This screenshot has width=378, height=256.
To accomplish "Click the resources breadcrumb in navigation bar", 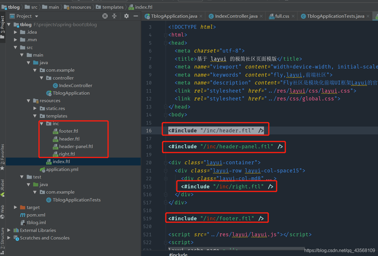I will [x=78, y=7].
